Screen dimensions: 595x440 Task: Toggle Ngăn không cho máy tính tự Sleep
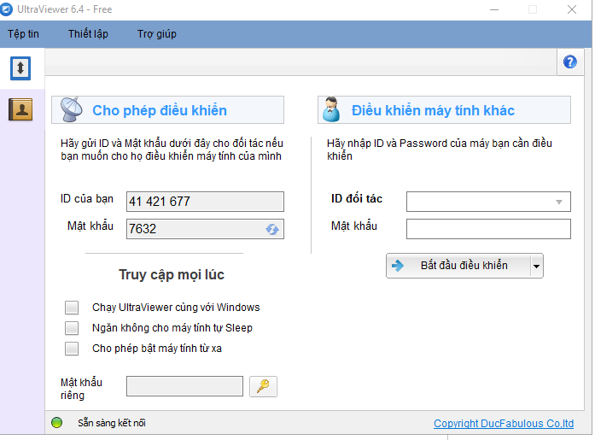72,328
